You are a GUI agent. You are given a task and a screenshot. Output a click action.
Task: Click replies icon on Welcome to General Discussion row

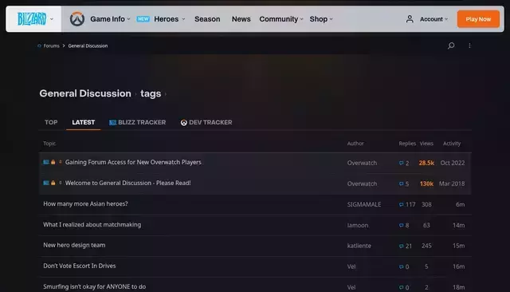[402, 183]
